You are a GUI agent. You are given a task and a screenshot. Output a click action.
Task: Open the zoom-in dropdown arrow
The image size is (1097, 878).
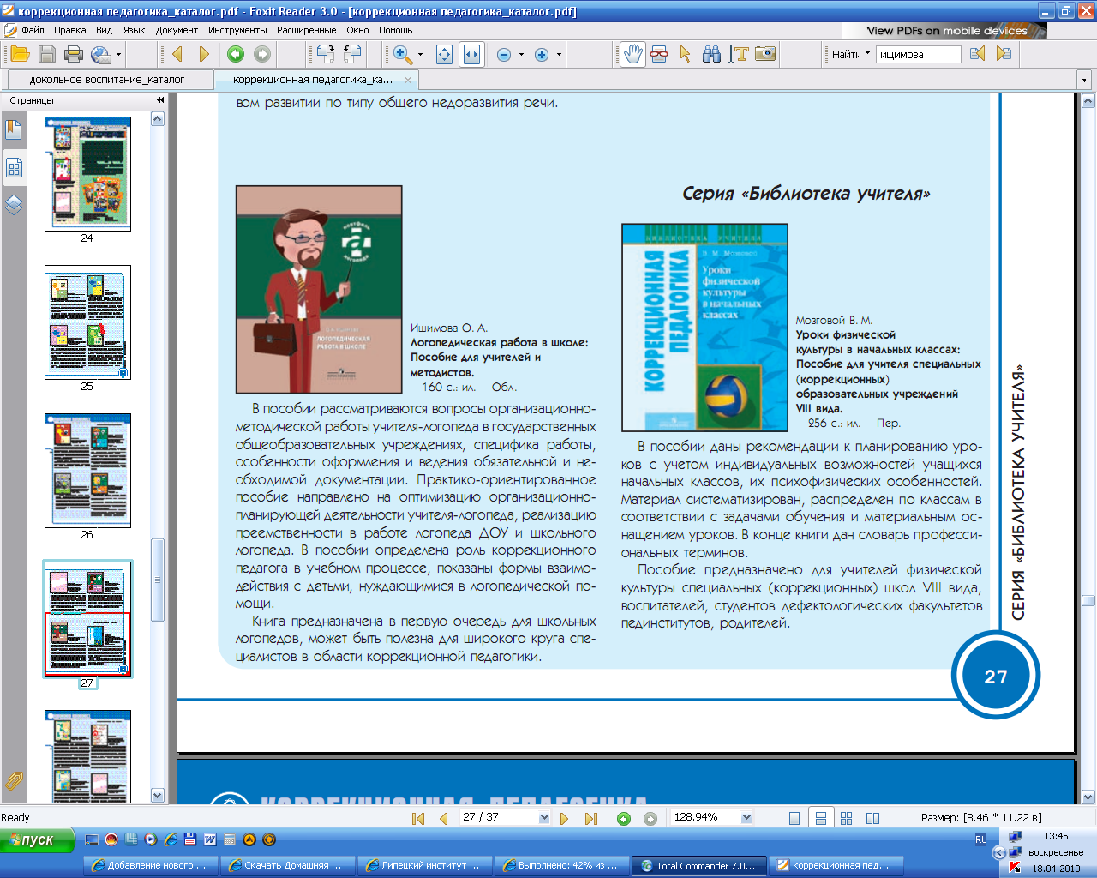click(x=559, y=55)
